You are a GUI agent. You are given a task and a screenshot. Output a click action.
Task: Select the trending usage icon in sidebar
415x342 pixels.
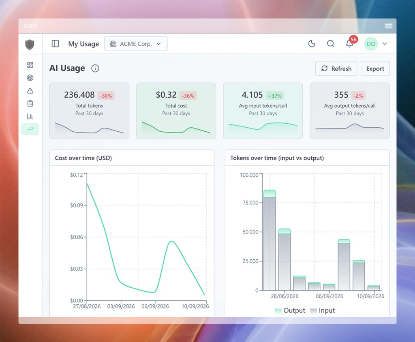(30, 129)
